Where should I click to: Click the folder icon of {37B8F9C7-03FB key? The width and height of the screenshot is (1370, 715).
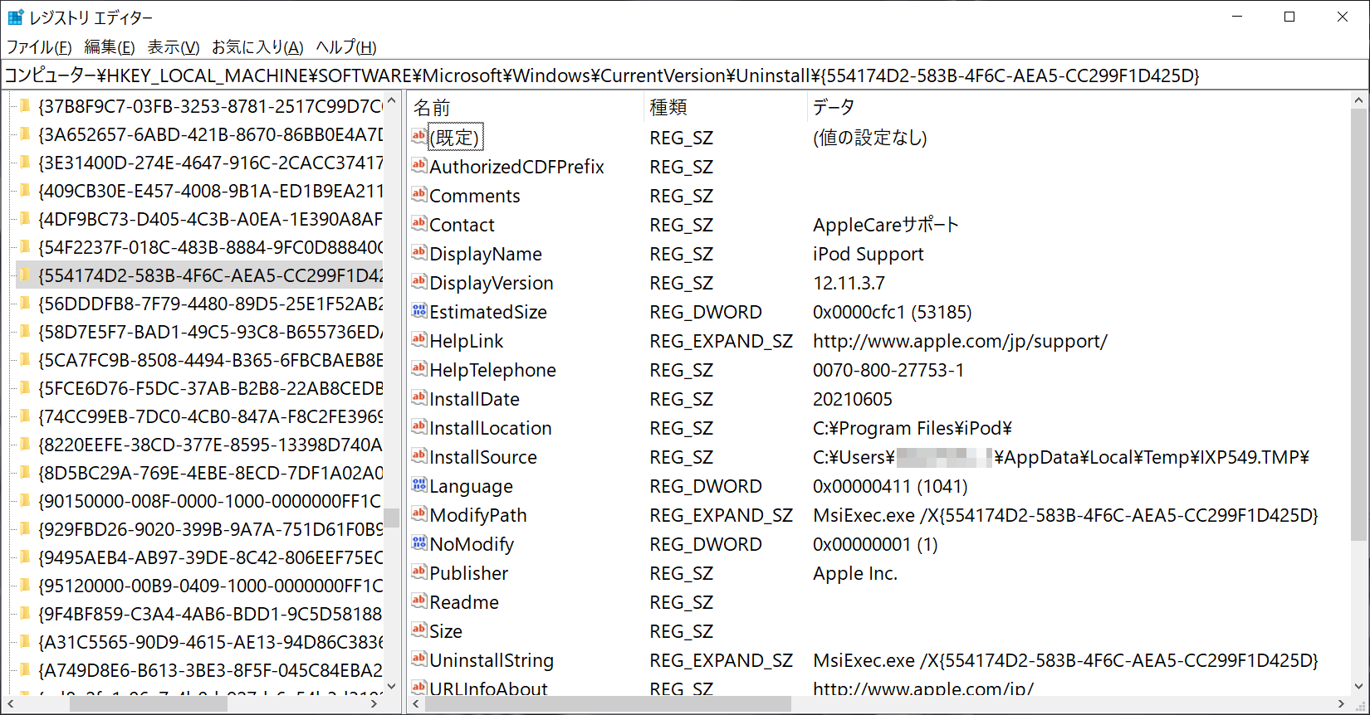coord(25,105)
